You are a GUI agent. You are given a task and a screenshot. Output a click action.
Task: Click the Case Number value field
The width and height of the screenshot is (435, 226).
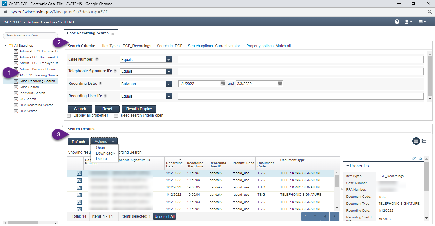click(x=300, y=60)
